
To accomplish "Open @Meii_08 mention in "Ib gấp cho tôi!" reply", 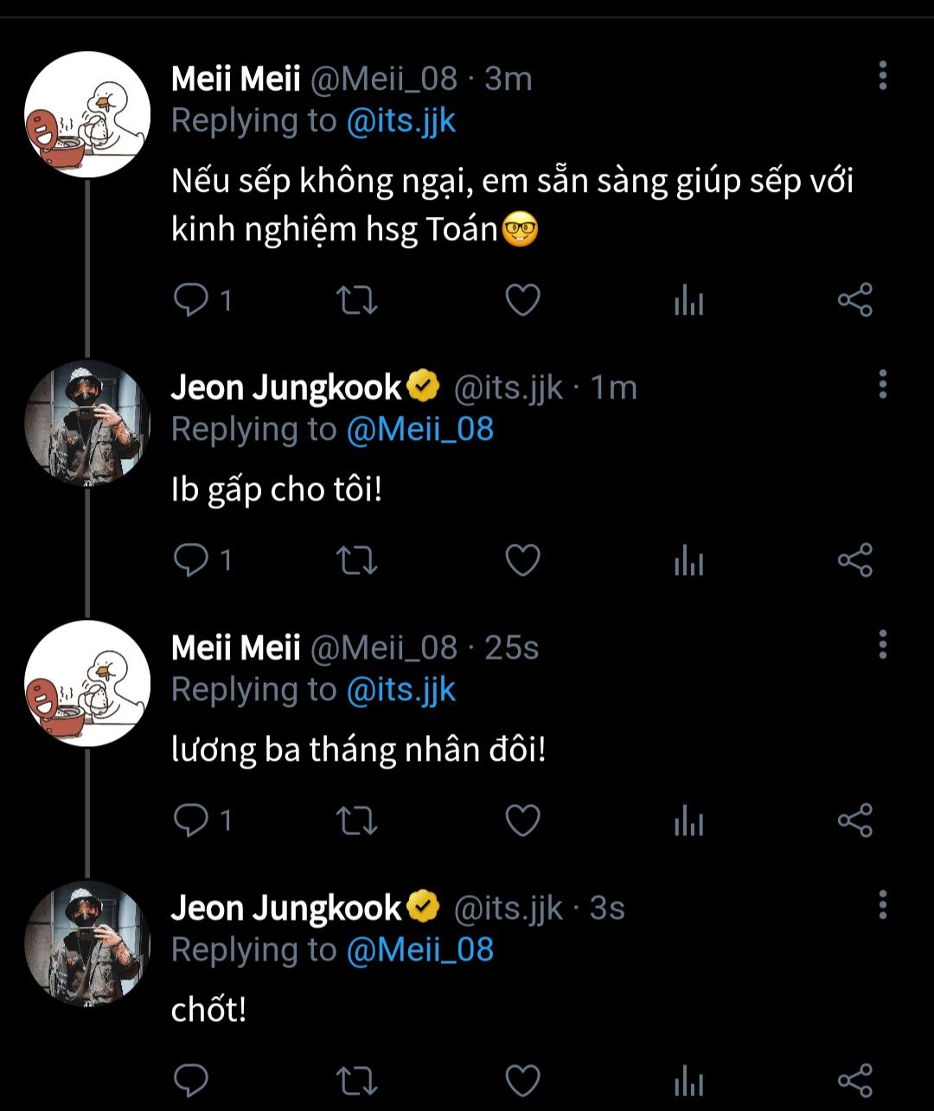I will click(x=419, y=429).
